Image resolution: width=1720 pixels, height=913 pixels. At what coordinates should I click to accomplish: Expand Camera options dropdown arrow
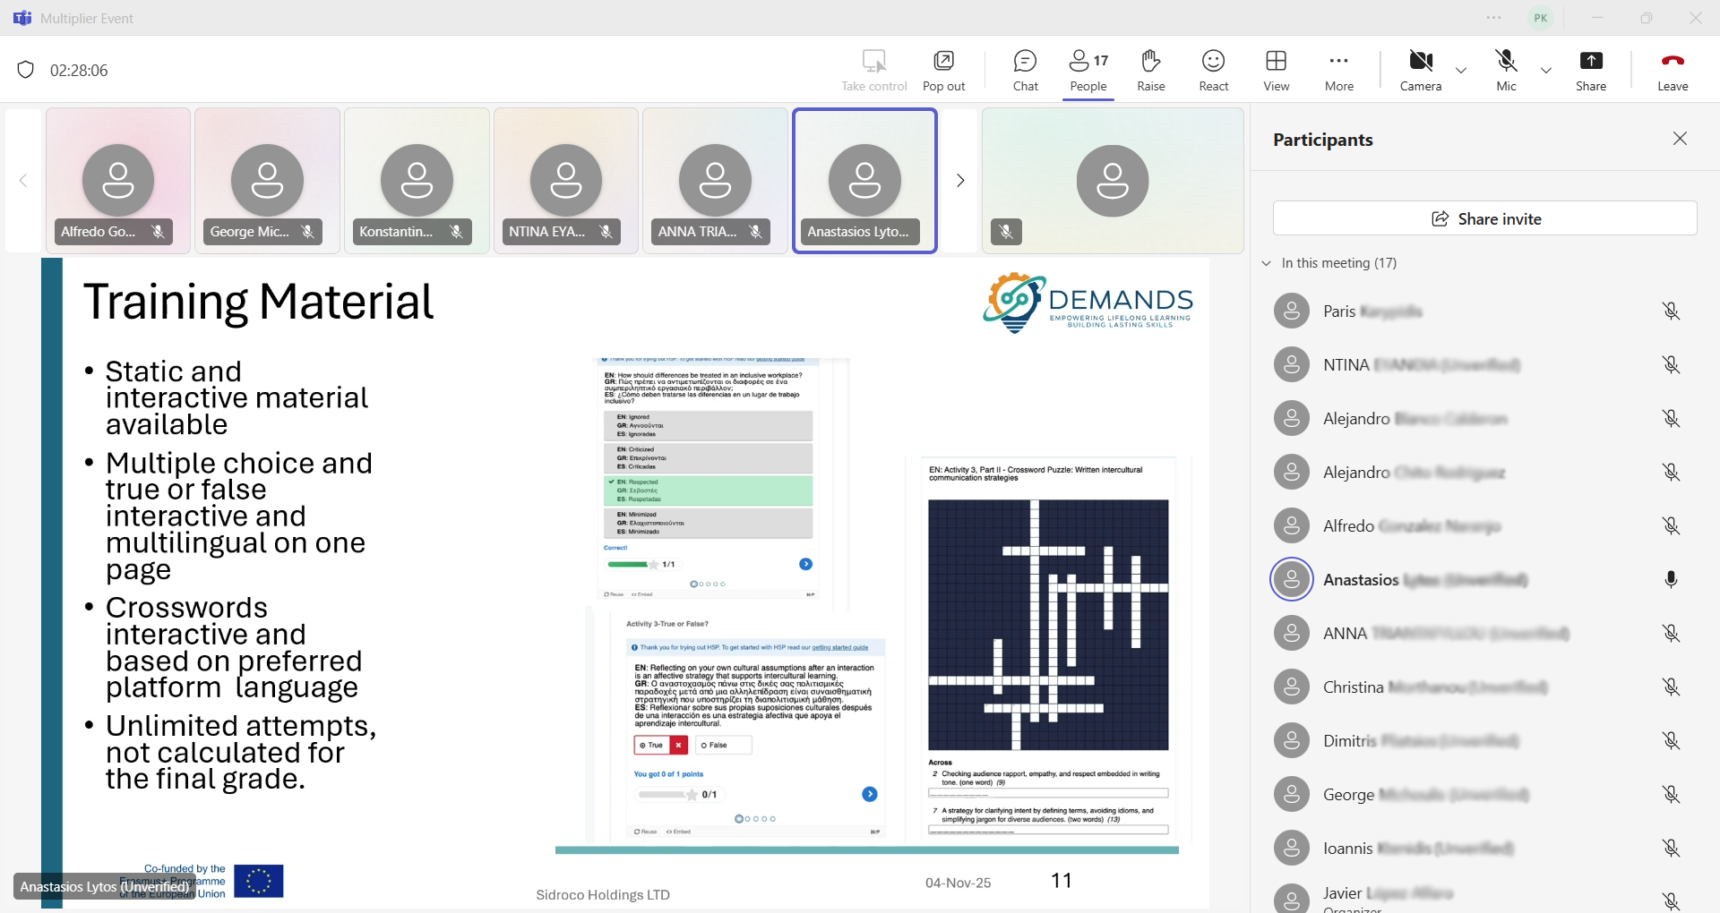click(1461, 71)
